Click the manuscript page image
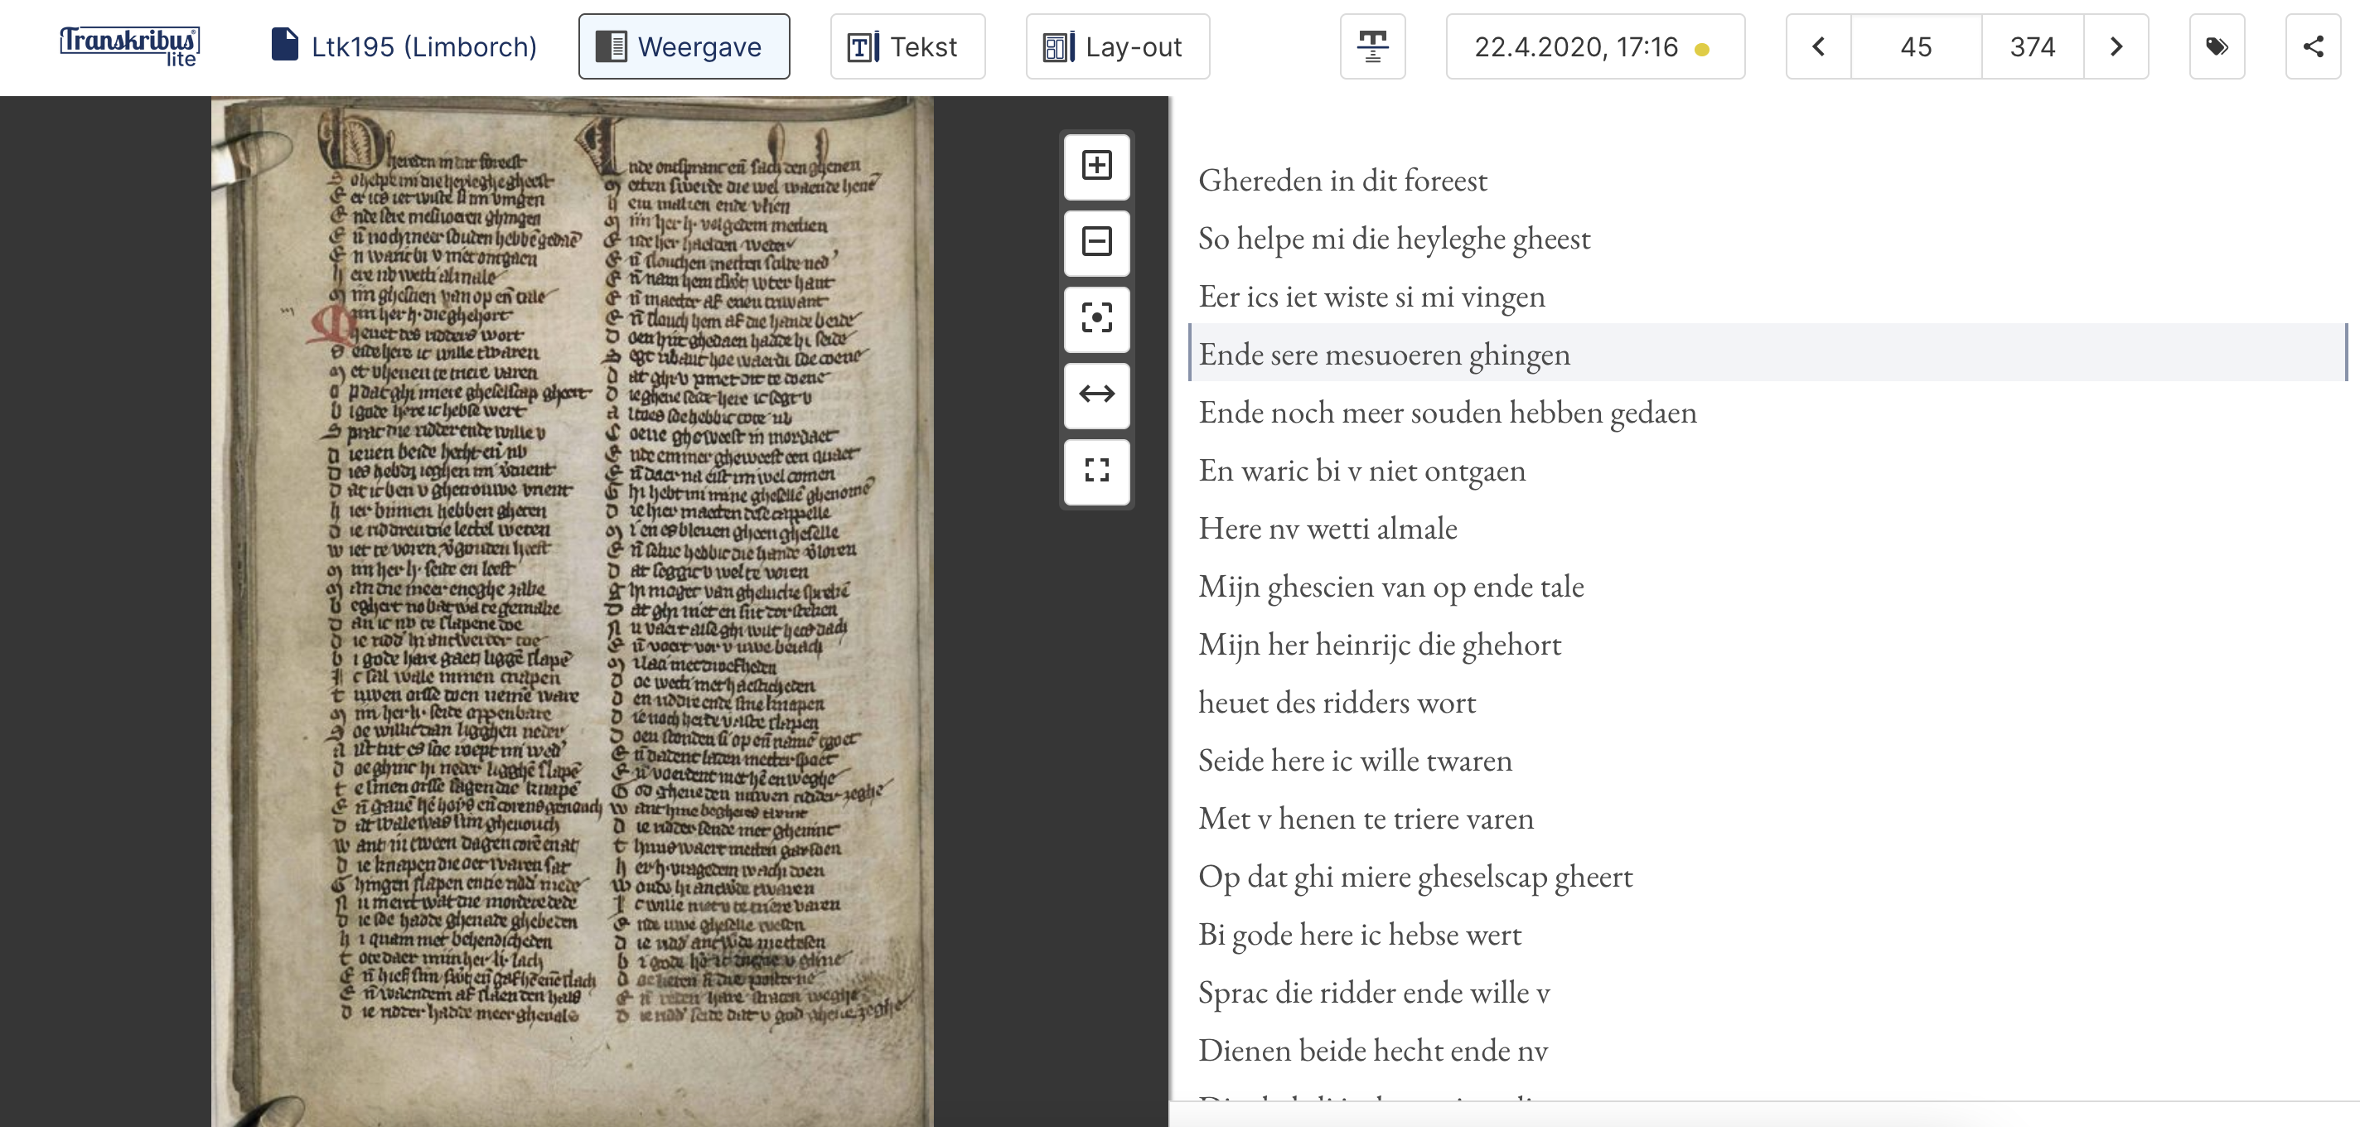Viewport: 2360px width, 1127px height. [x=573, y=610]
